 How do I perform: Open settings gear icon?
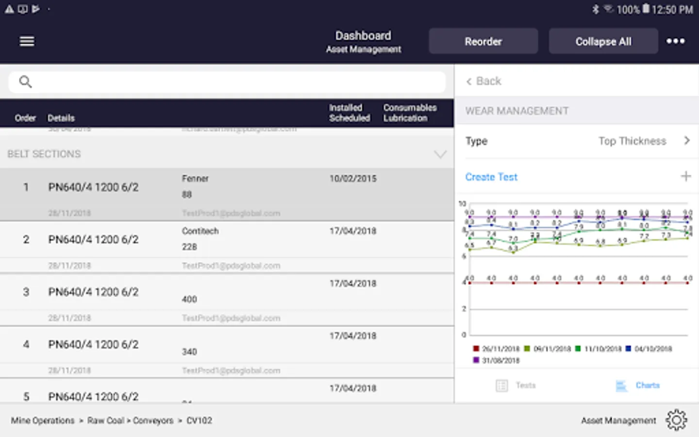coord(676,420)
